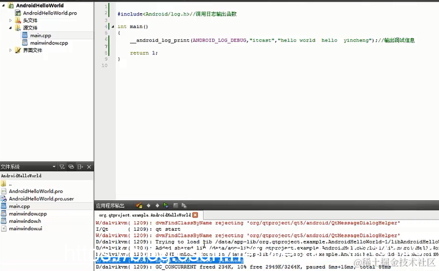The width and height of the screenshot is (439, 271).
Task: Click the attach debugger icon in output toolbar
Action: [184, 206]
